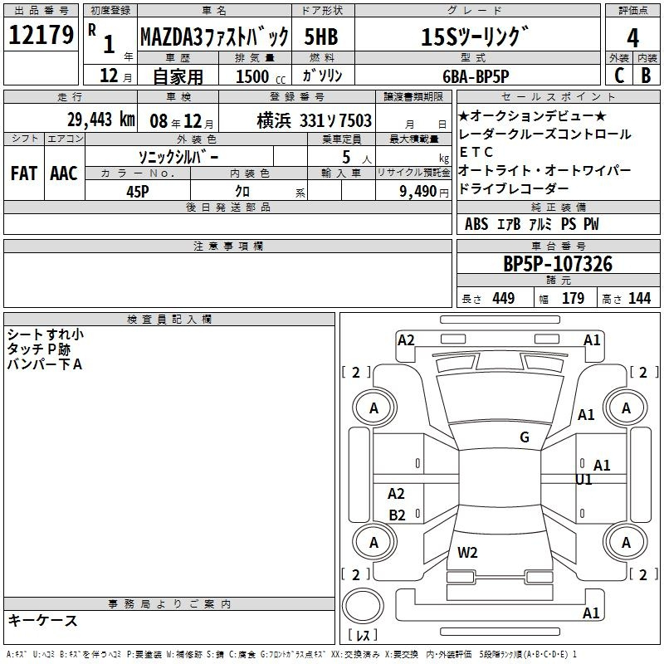
Task: Select the レーダークルーズコントロール sales point
Action: tap(545, 134)
